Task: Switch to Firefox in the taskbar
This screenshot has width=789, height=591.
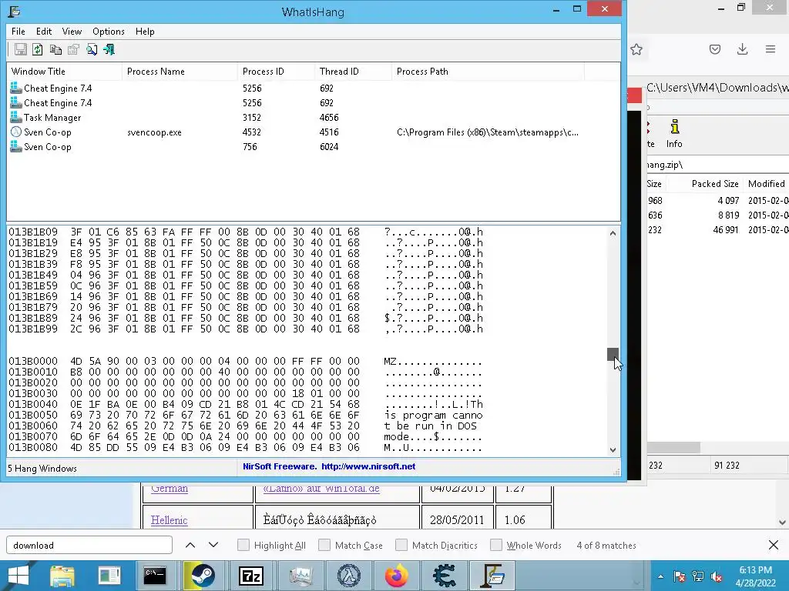Action: [397, 576]
